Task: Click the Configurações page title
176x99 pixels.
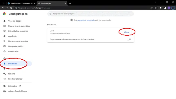Action: point(18,14)
